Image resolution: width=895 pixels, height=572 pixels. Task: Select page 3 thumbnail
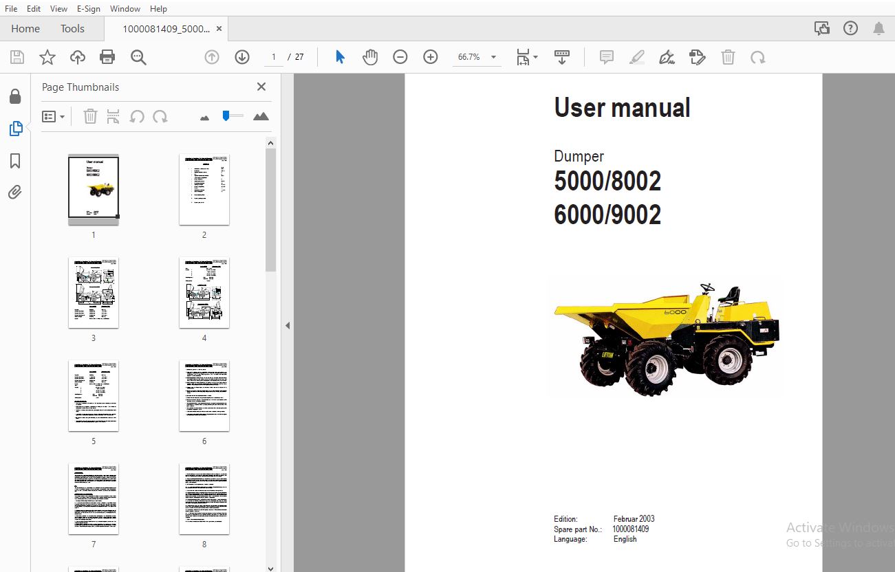point(94,292)
